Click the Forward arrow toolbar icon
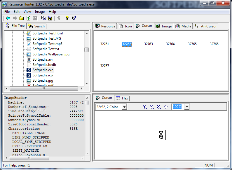Viewport: 232px width, 170px height. coord(15,18)
